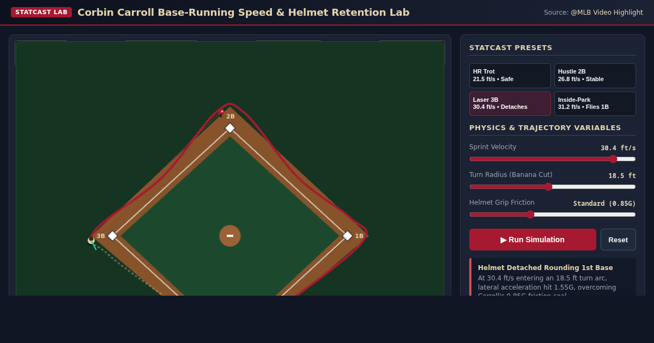
Task: Adjust the Turn Radius (Banana Cut) slider
Action: (553, 187)
